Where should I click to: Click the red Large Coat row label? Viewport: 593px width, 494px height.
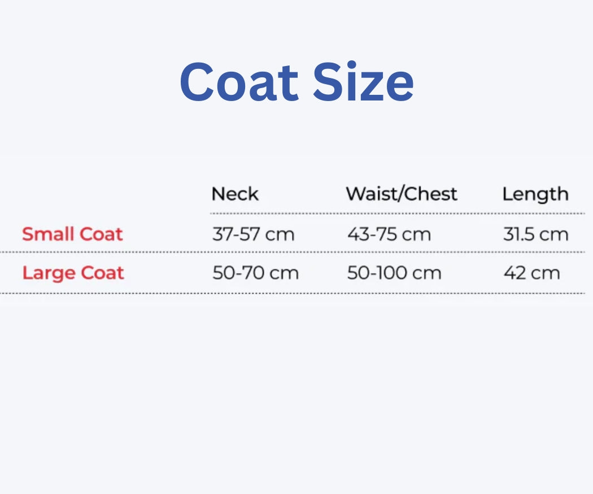point(73,273)
